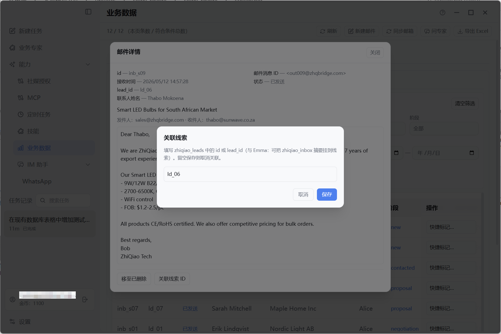Click 导出 Excel toolbar button
This screenshot has height=334, width=501.
coord(473,31)
